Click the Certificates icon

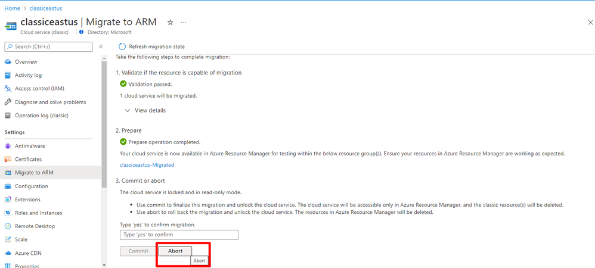click(8, 159)
